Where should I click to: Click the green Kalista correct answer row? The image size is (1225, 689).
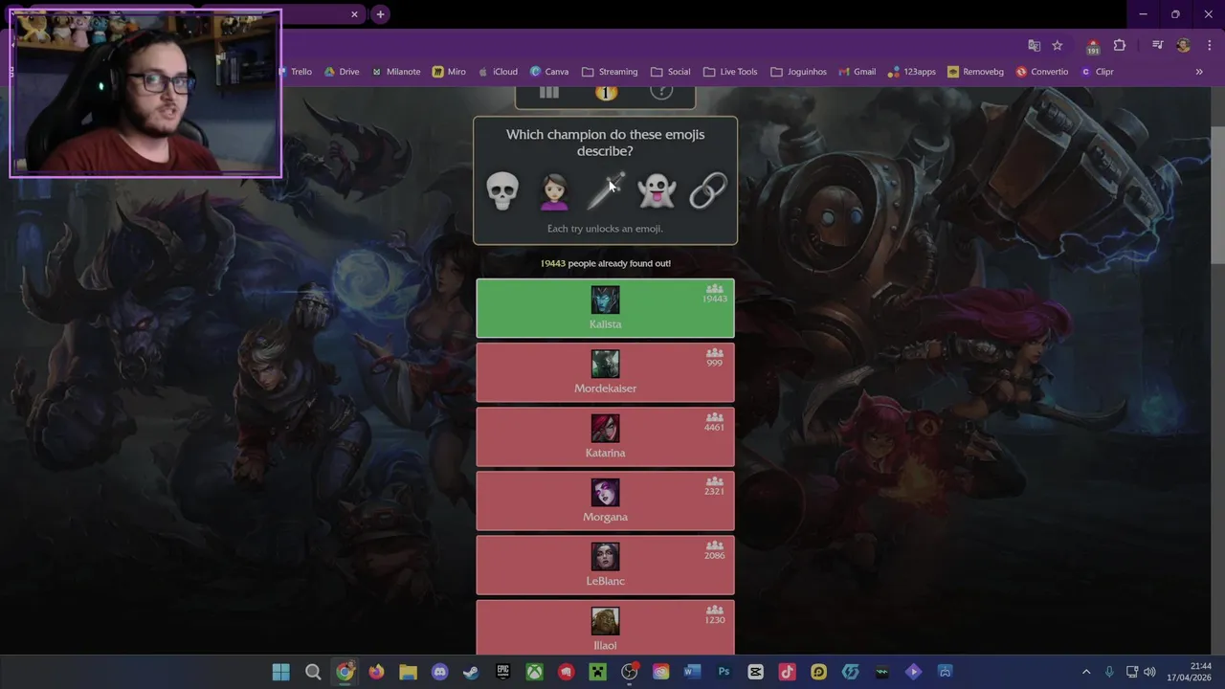pos(605,308)
